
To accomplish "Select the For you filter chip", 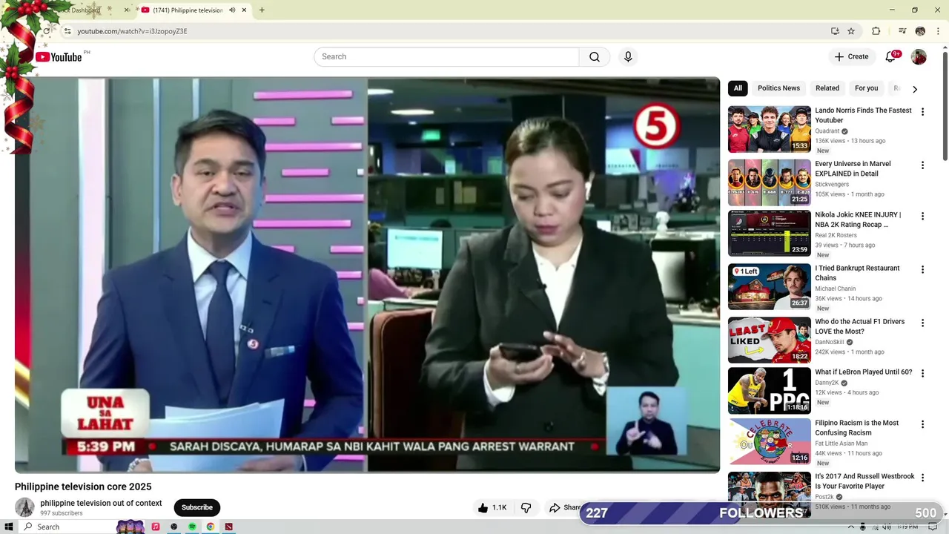I will point(866,88).
